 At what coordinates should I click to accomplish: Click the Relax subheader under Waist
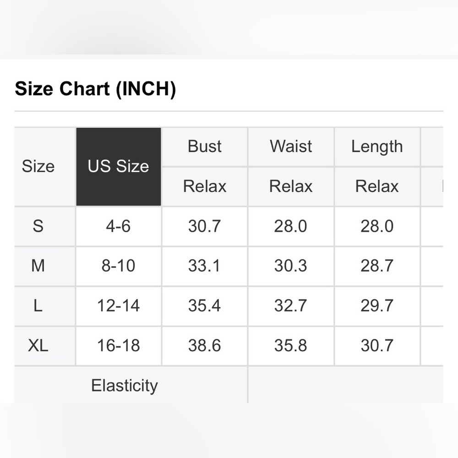(x=291, y=187)
